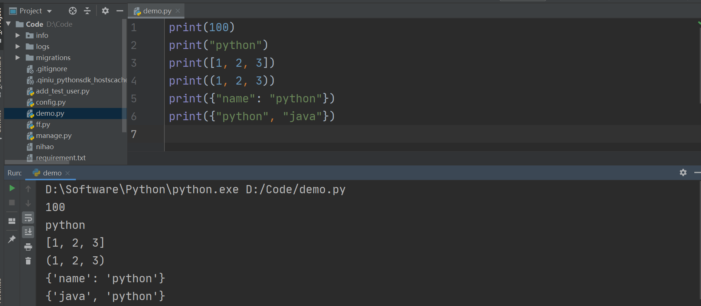Open Run panel settings gear
This screenshot has width=701, height=306.
[x=683, y=172]
